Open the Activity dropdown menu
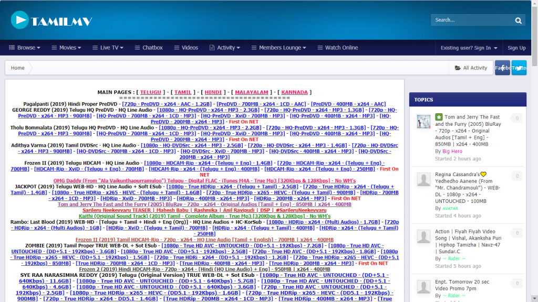 click(x=225, y=48)
